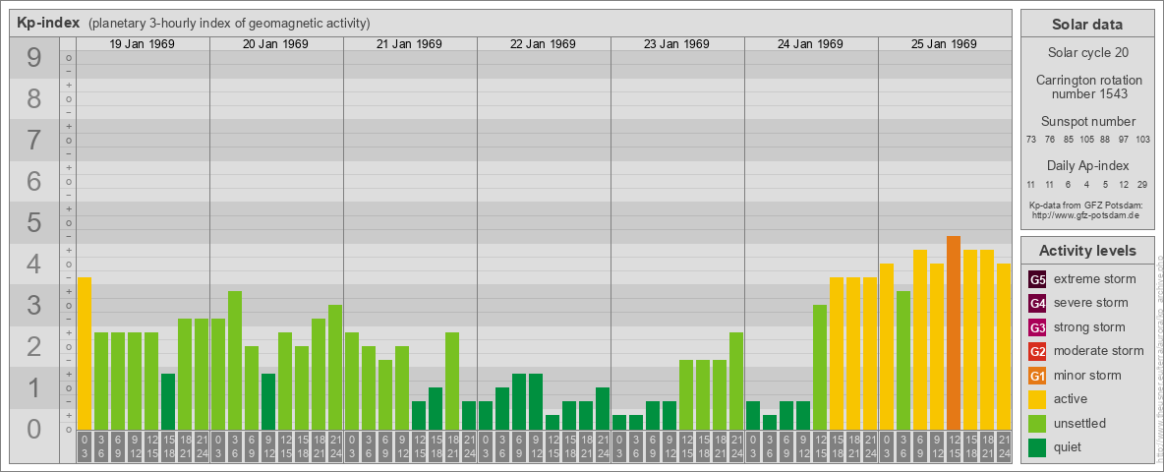Click Ap-index value 4
This screenshot has height=472, width=1164.
(1086, 184)
